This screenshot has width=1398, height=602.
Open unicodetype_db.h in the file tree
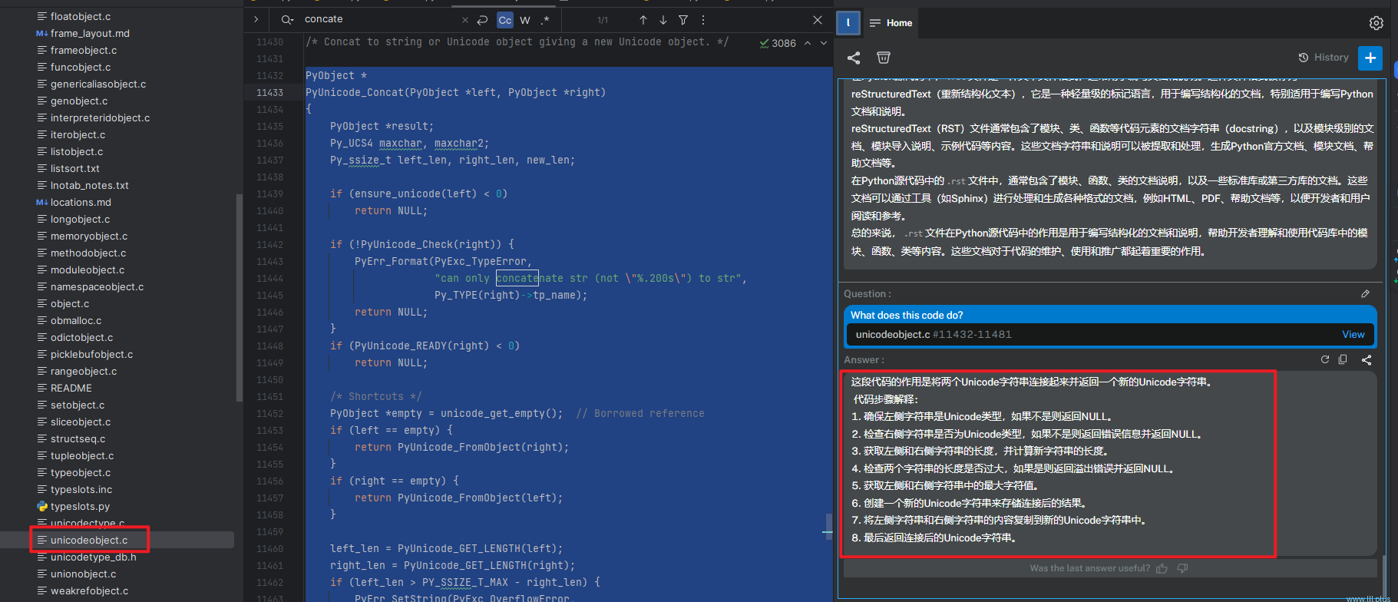pyautogui.click(x=93, y=557)
